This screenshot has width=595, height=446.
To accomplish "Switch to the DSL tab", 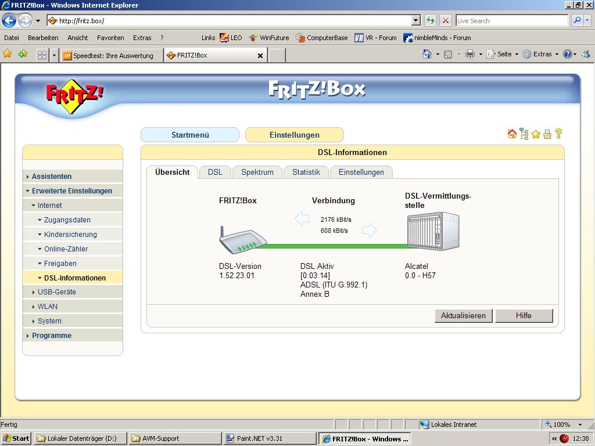I will point(215,172).
